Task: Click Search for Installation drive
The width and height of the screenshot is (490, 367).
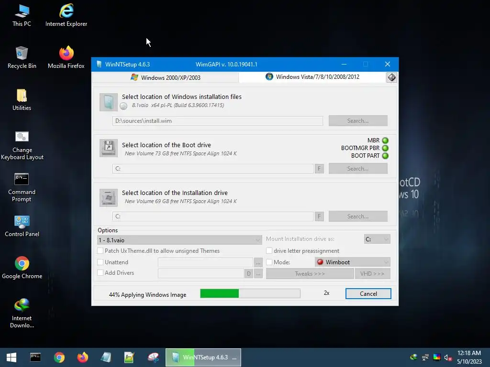Action: (358, 216)
